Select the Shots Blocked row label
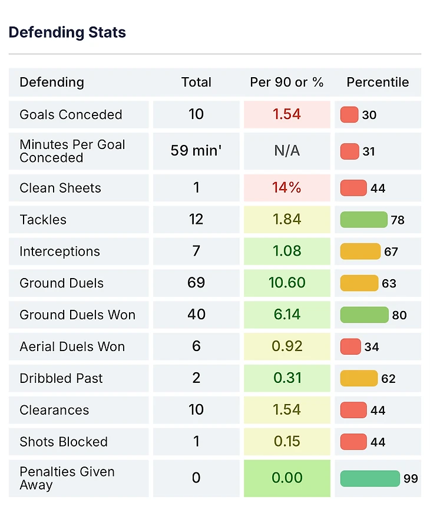Viewport: 430px width, 506px height. [64, 442]
